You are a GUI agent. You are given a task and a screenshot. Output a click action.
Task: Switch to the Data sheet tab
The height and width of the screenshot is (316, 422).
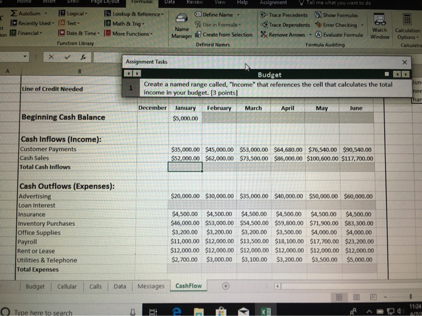[120, 287]
